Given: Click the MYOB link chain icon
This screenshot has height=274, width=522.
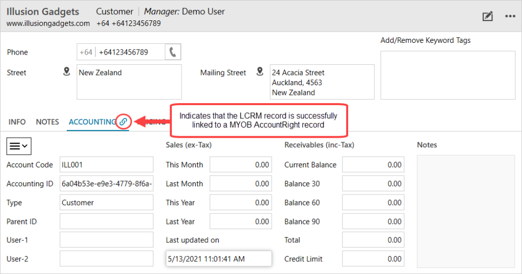Looking at the screenshot, I should coord(123,121).
